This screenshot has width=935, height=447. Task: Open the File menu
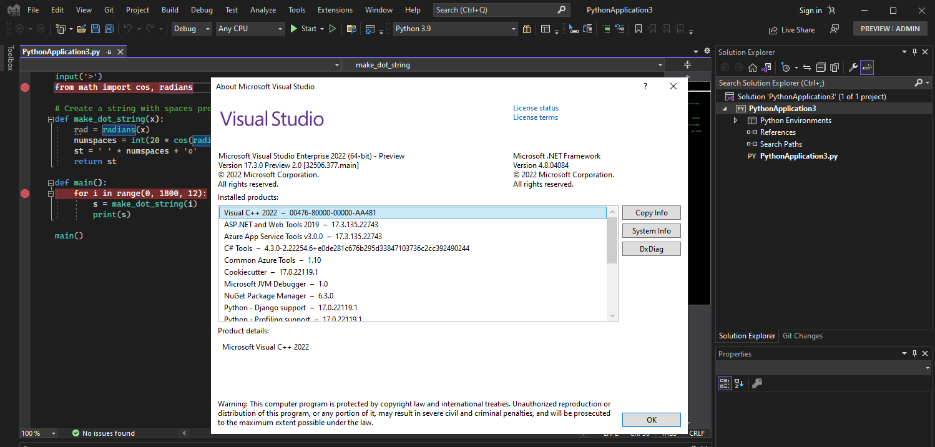(x=33, y=10)
